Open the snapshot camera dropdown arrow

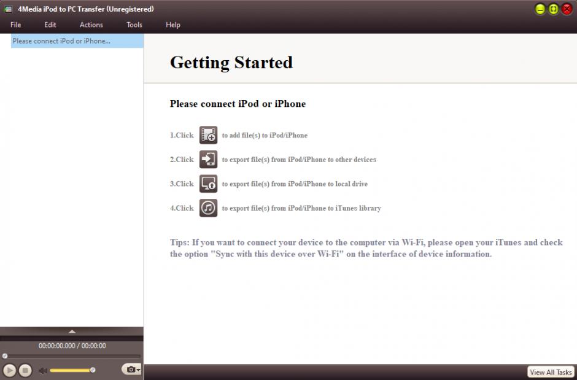coord(138,370)
